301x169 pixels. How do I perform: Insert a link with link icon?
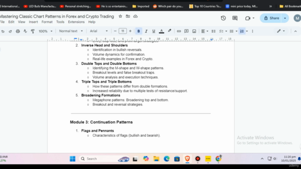point(179,31)
